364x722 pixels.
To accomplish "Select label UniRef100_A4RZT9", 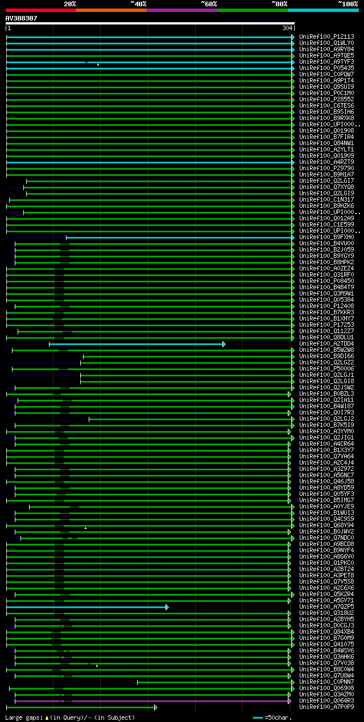I will click(x=326, y=162).
